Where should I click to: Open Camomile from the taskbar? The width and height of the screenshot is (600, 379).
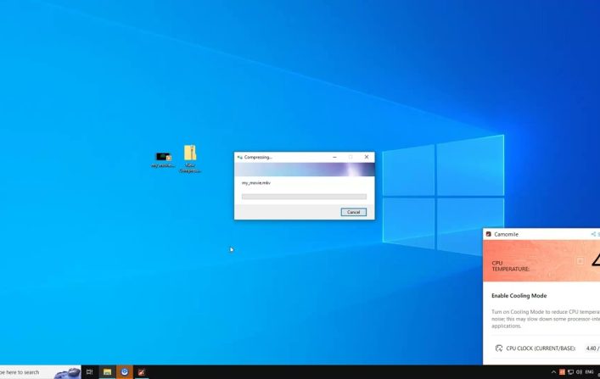pos(142,372)
